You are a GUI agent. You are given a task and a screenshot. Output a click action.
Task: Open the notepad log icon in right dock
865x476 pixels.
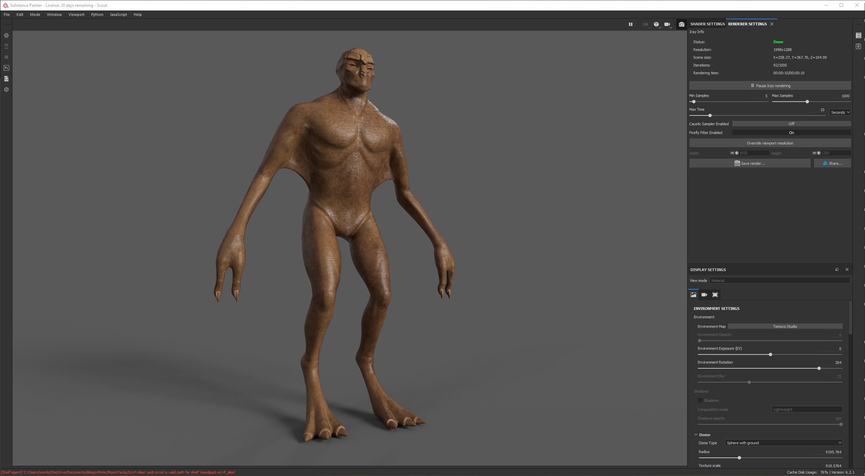tap(859, 46)
